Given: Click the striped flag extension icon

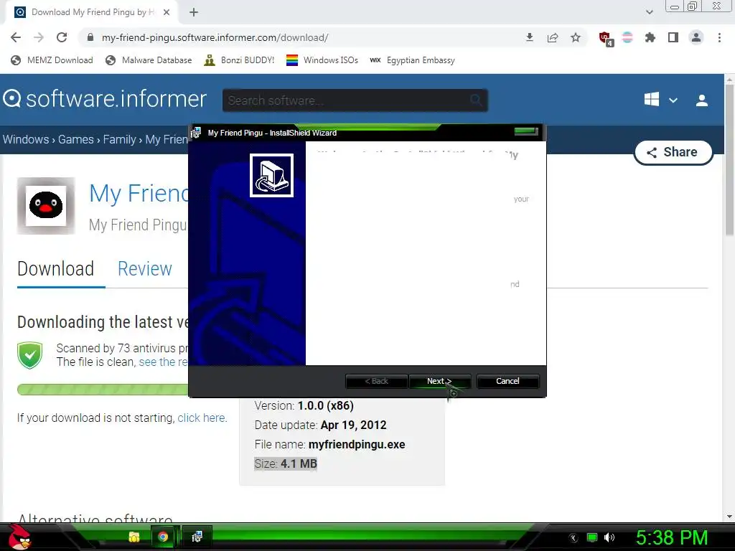Looking at the screenshot, I should pos(627,37).
